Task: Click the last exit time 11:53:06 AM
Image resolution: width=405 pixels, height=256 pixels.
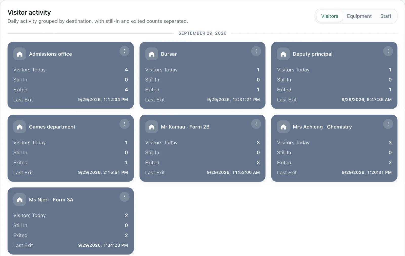Action: 233,172
